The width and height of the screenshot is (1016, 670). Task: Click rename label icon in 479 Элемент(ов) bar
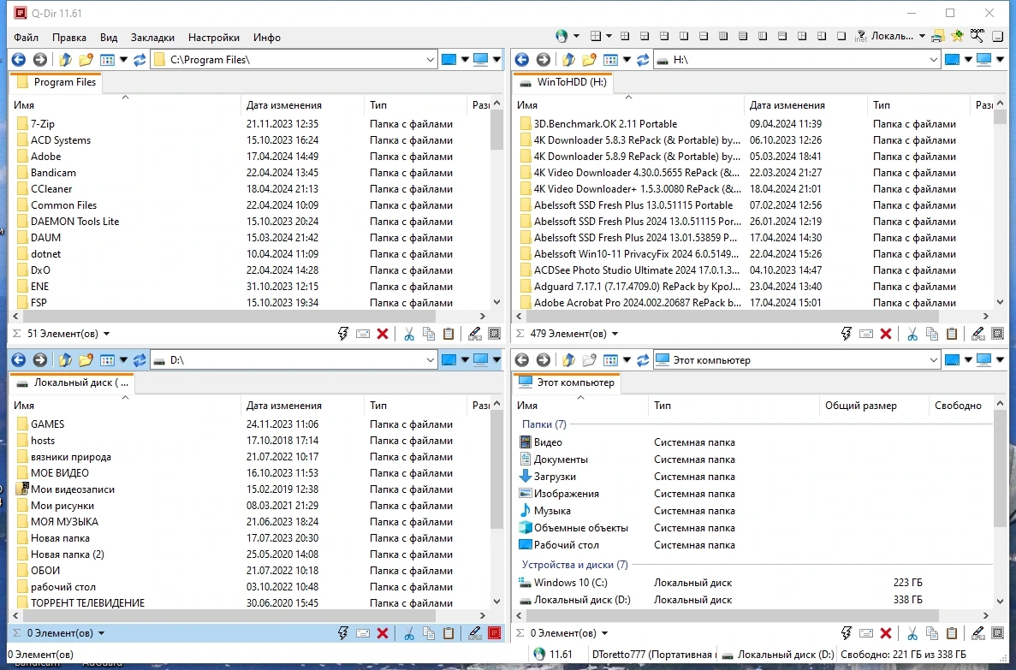[866, 334]
